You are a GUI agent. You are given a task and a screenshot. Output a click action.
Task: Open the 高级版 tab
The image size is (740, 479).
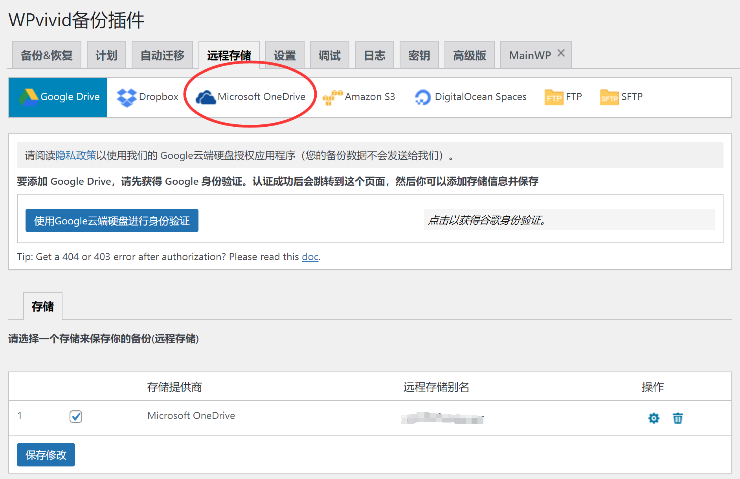click(x=470, y=55)
